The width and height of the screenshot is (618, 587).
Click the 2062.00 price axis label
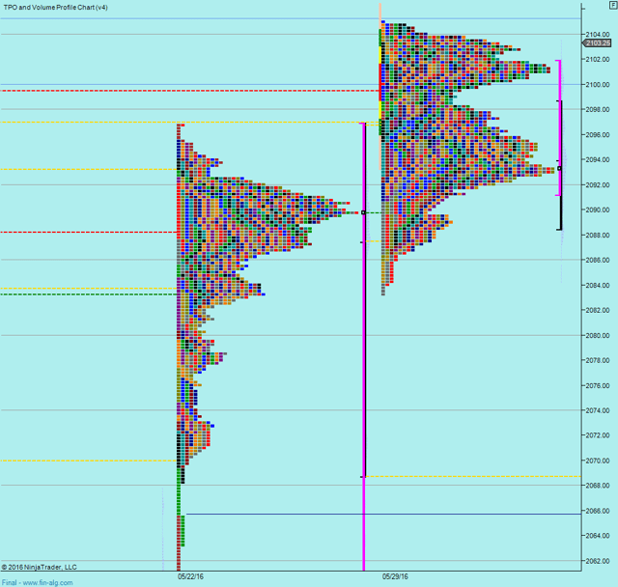[598, 561]
